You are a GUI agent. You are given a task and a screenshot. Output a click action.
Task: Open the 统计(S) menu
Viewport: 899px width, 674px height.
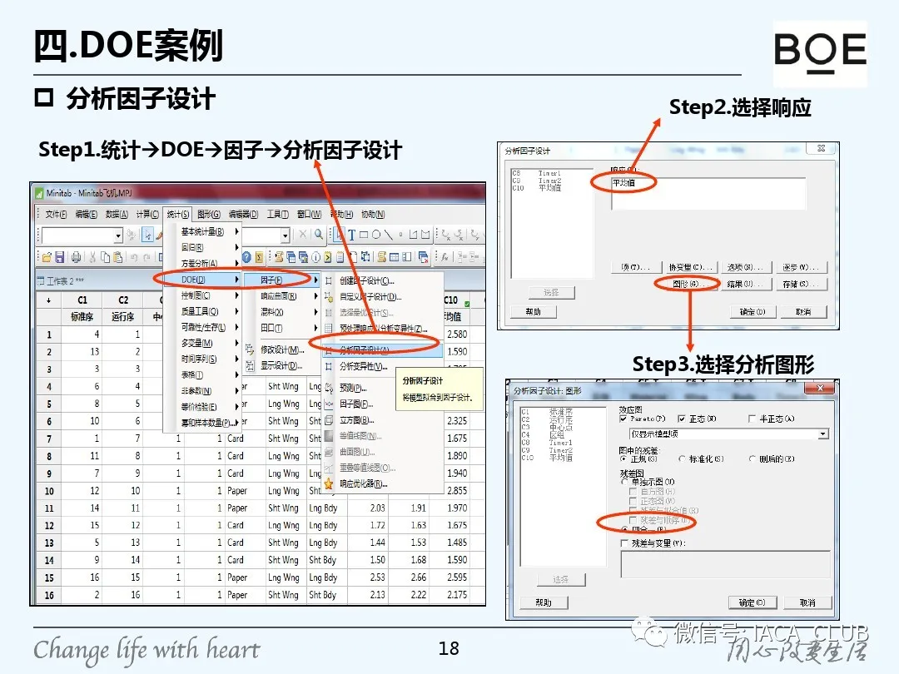tap(178, 215)
